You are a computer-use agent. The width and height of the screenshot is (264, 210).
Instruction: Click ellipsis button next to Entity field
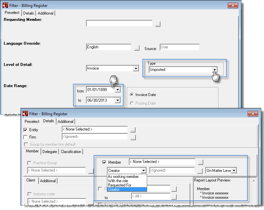pos(133,130)
